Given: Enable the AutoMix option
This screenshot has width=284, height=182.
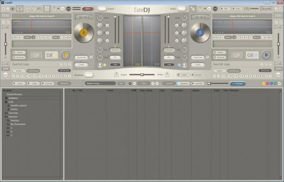Looking at the screenshot, I should tap(198, 84).
